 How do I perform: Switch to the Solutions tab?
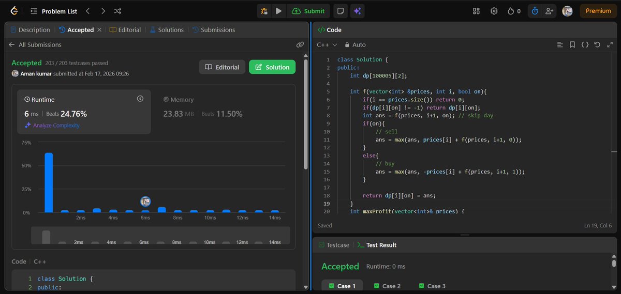tap(167, 30)
